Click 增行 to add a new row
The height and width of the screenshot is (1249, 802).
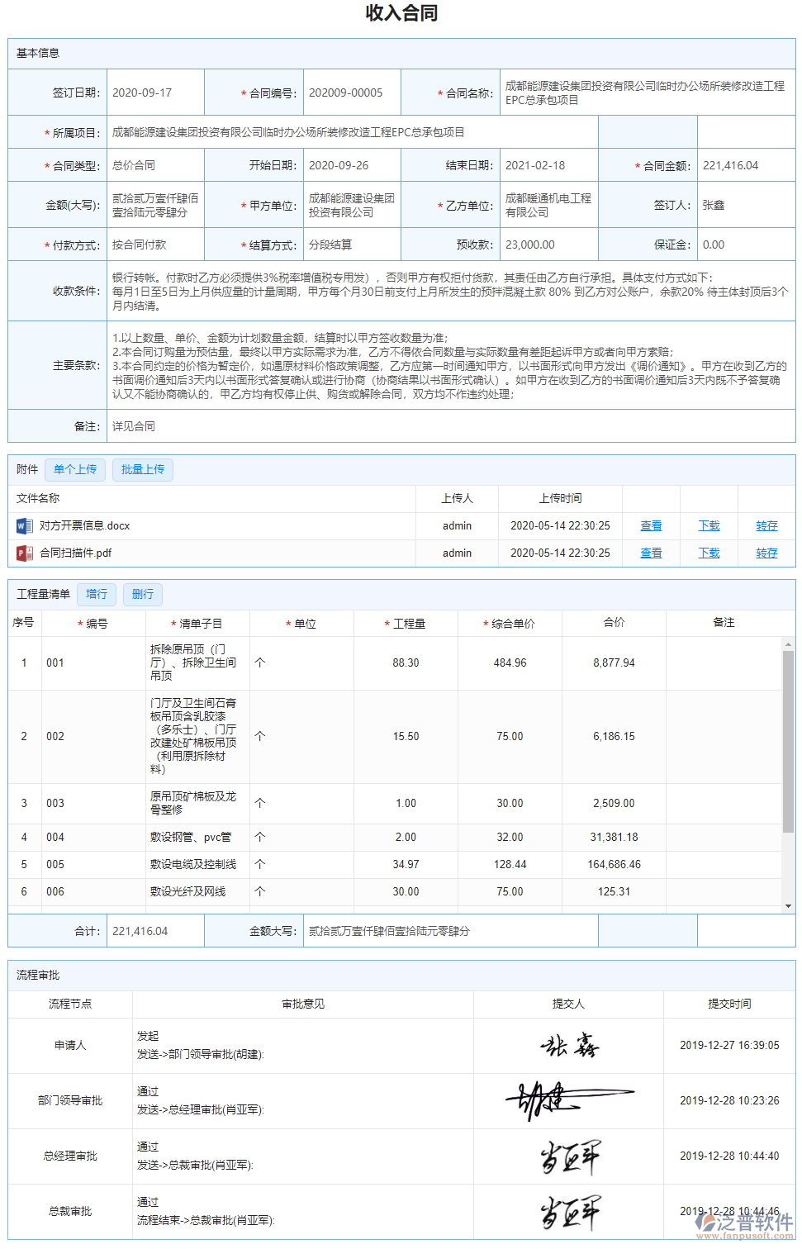96,594
